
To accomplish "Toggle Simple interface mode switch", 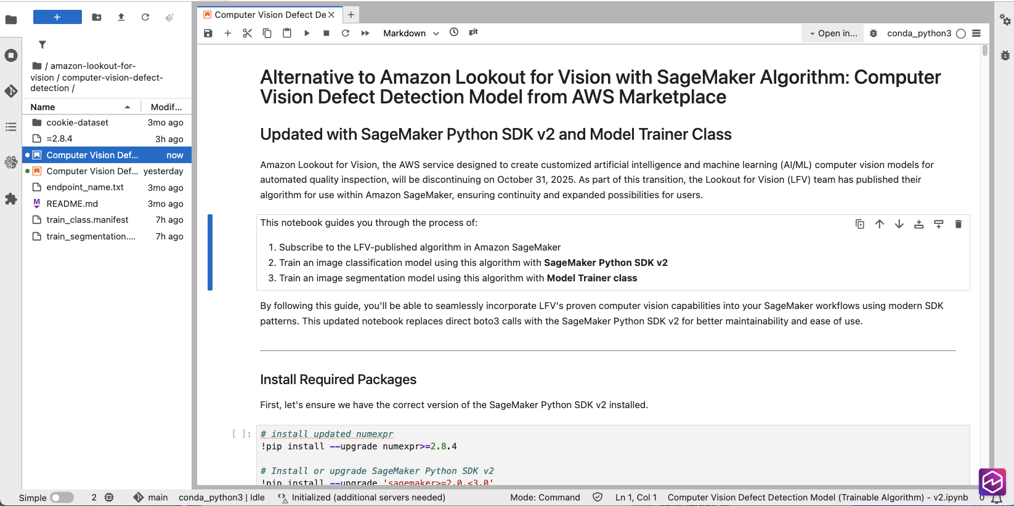I will tap(62, 497).
